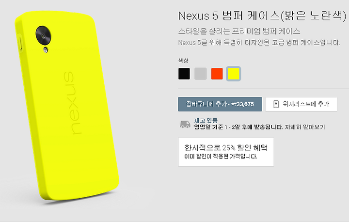Click the 색상 label above swatches

(183, 60)
